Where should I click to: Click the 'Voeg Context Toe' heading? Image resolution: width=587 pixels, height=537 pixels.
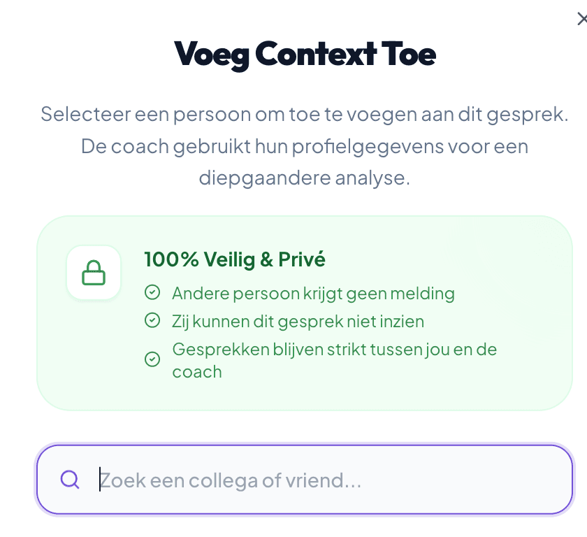[x=304, y=54]
